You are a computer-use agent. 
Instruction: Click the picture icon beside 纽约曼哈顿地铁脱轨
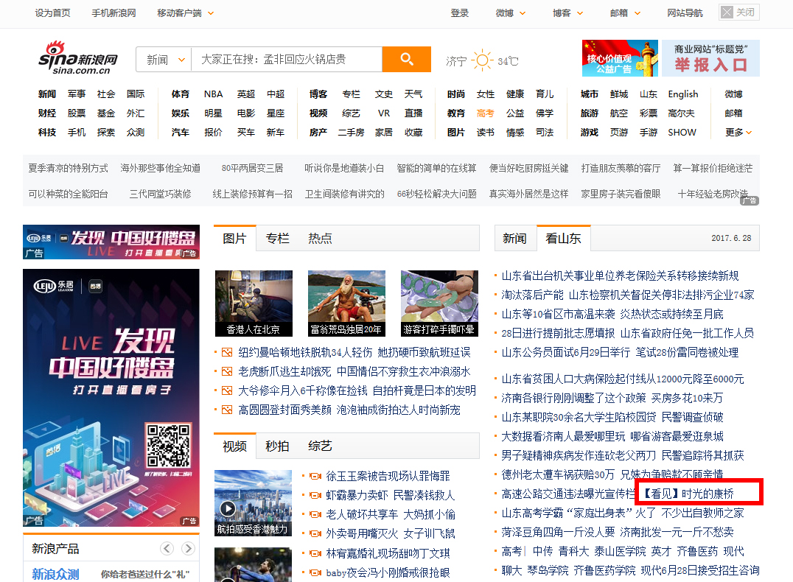pos(226,352)
